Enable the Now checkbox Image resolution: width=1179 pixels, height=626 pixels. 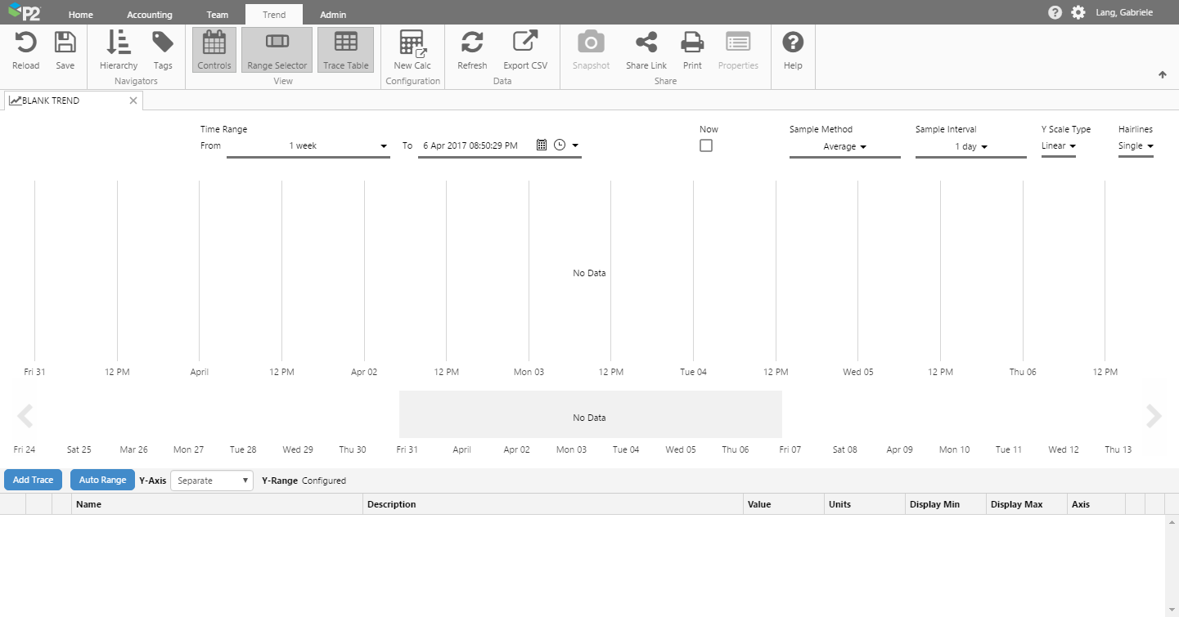706,145
